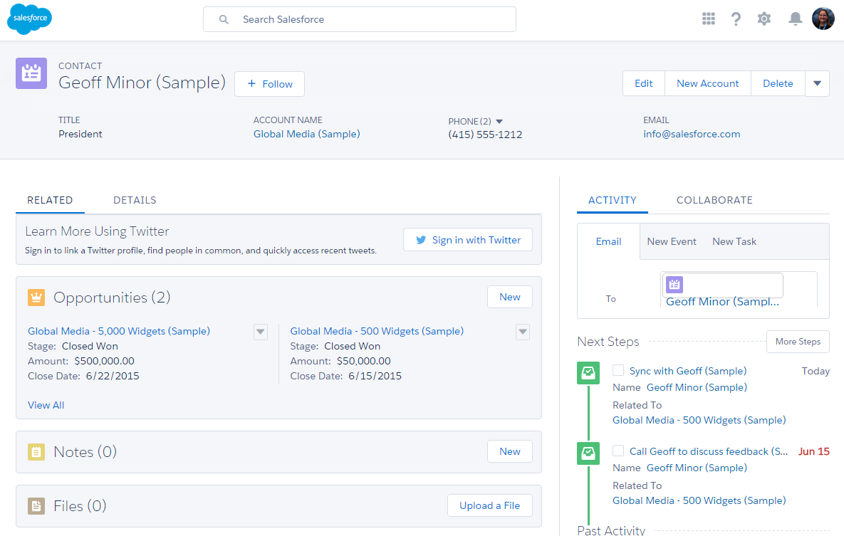844x536 pixels.
Task: Open the user profile avatar
Action: (x=823, y=19)
